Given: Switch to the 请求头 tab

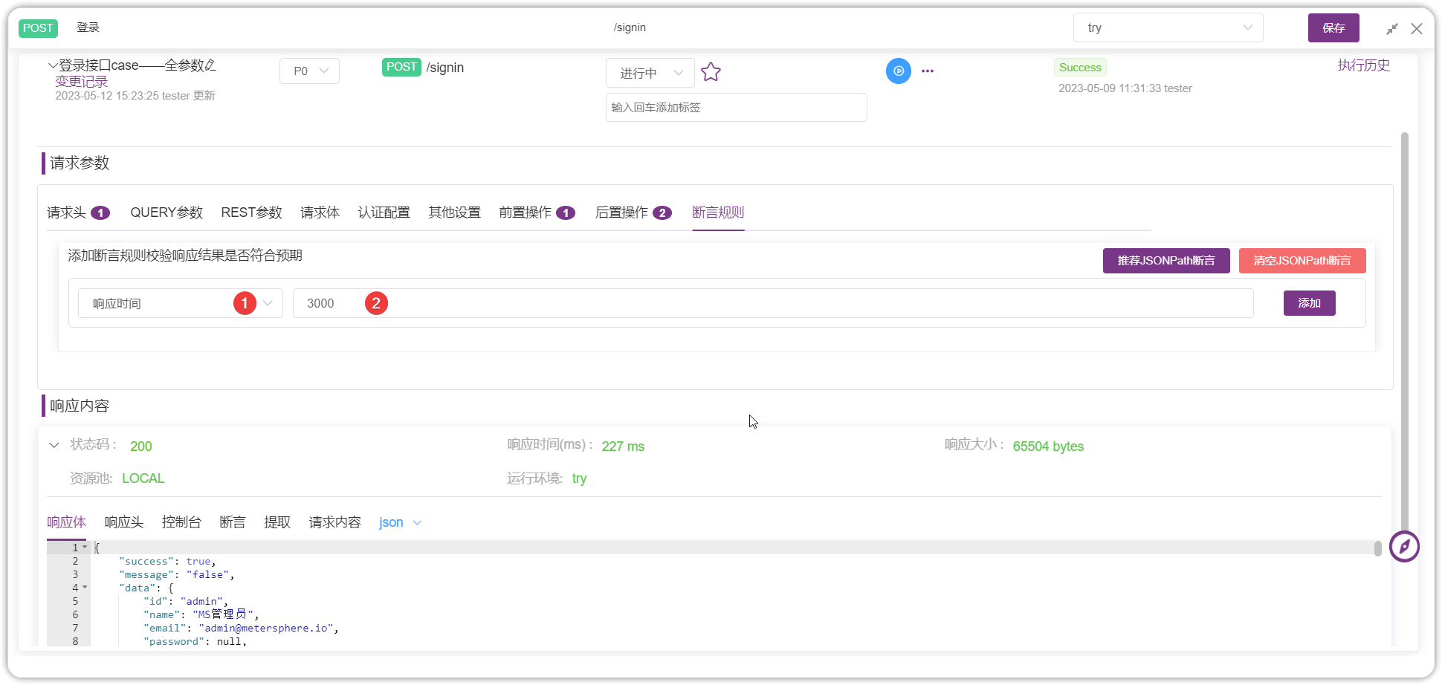Looking at the screenshot, I should [x=79, y=212].
